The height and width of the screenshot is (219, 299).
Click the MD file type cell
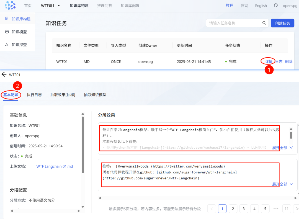87,62
